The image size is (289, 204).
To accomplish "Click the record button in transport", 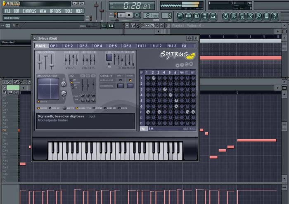I will coord(137,15).
